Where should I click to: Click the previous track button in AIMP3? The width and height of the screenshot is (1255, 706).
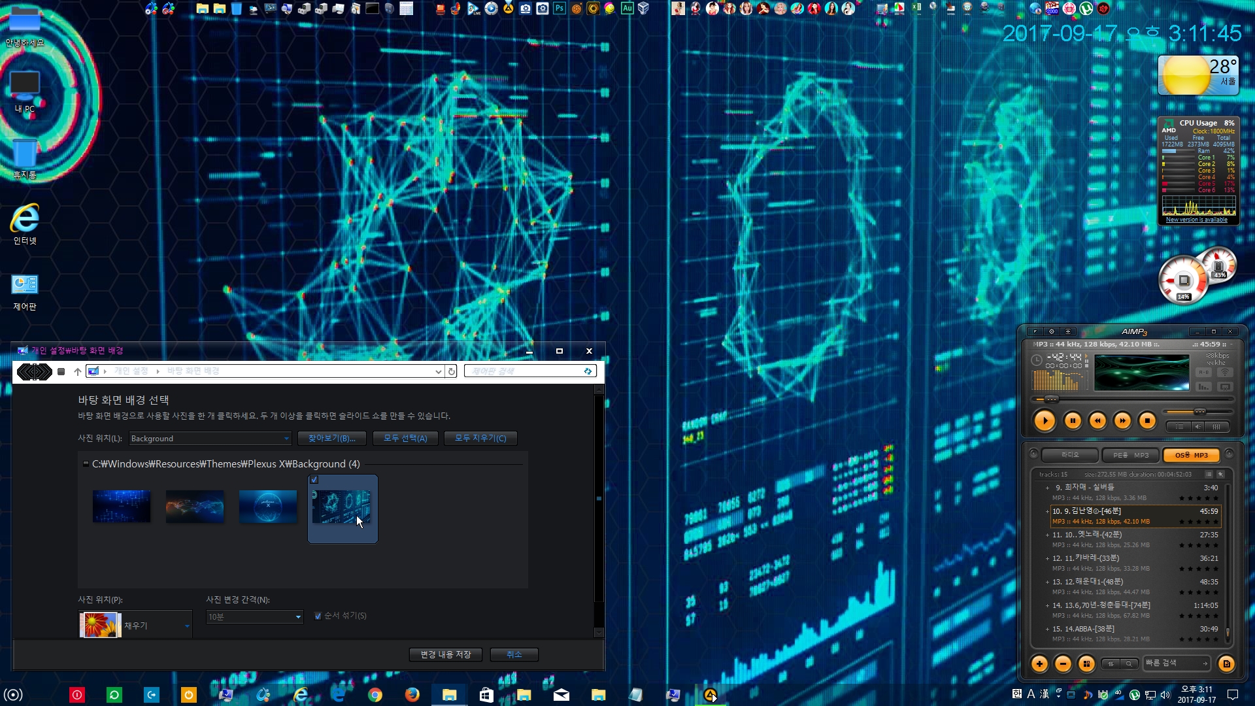(1097, 420)
